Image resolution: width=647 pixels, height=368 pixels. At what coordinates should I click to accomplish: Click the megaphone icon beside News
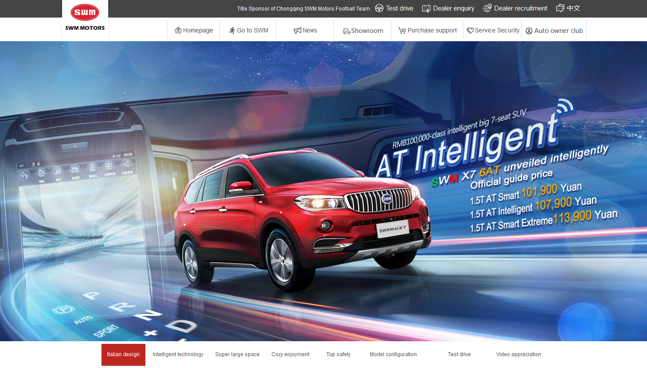click(297, 30)
